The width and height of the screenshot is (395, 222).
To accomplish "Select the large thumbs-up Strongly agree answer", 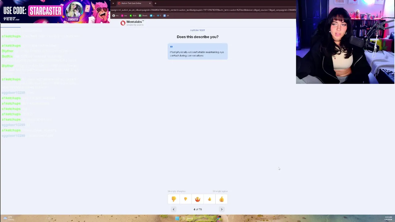I will tap(222, 199).
